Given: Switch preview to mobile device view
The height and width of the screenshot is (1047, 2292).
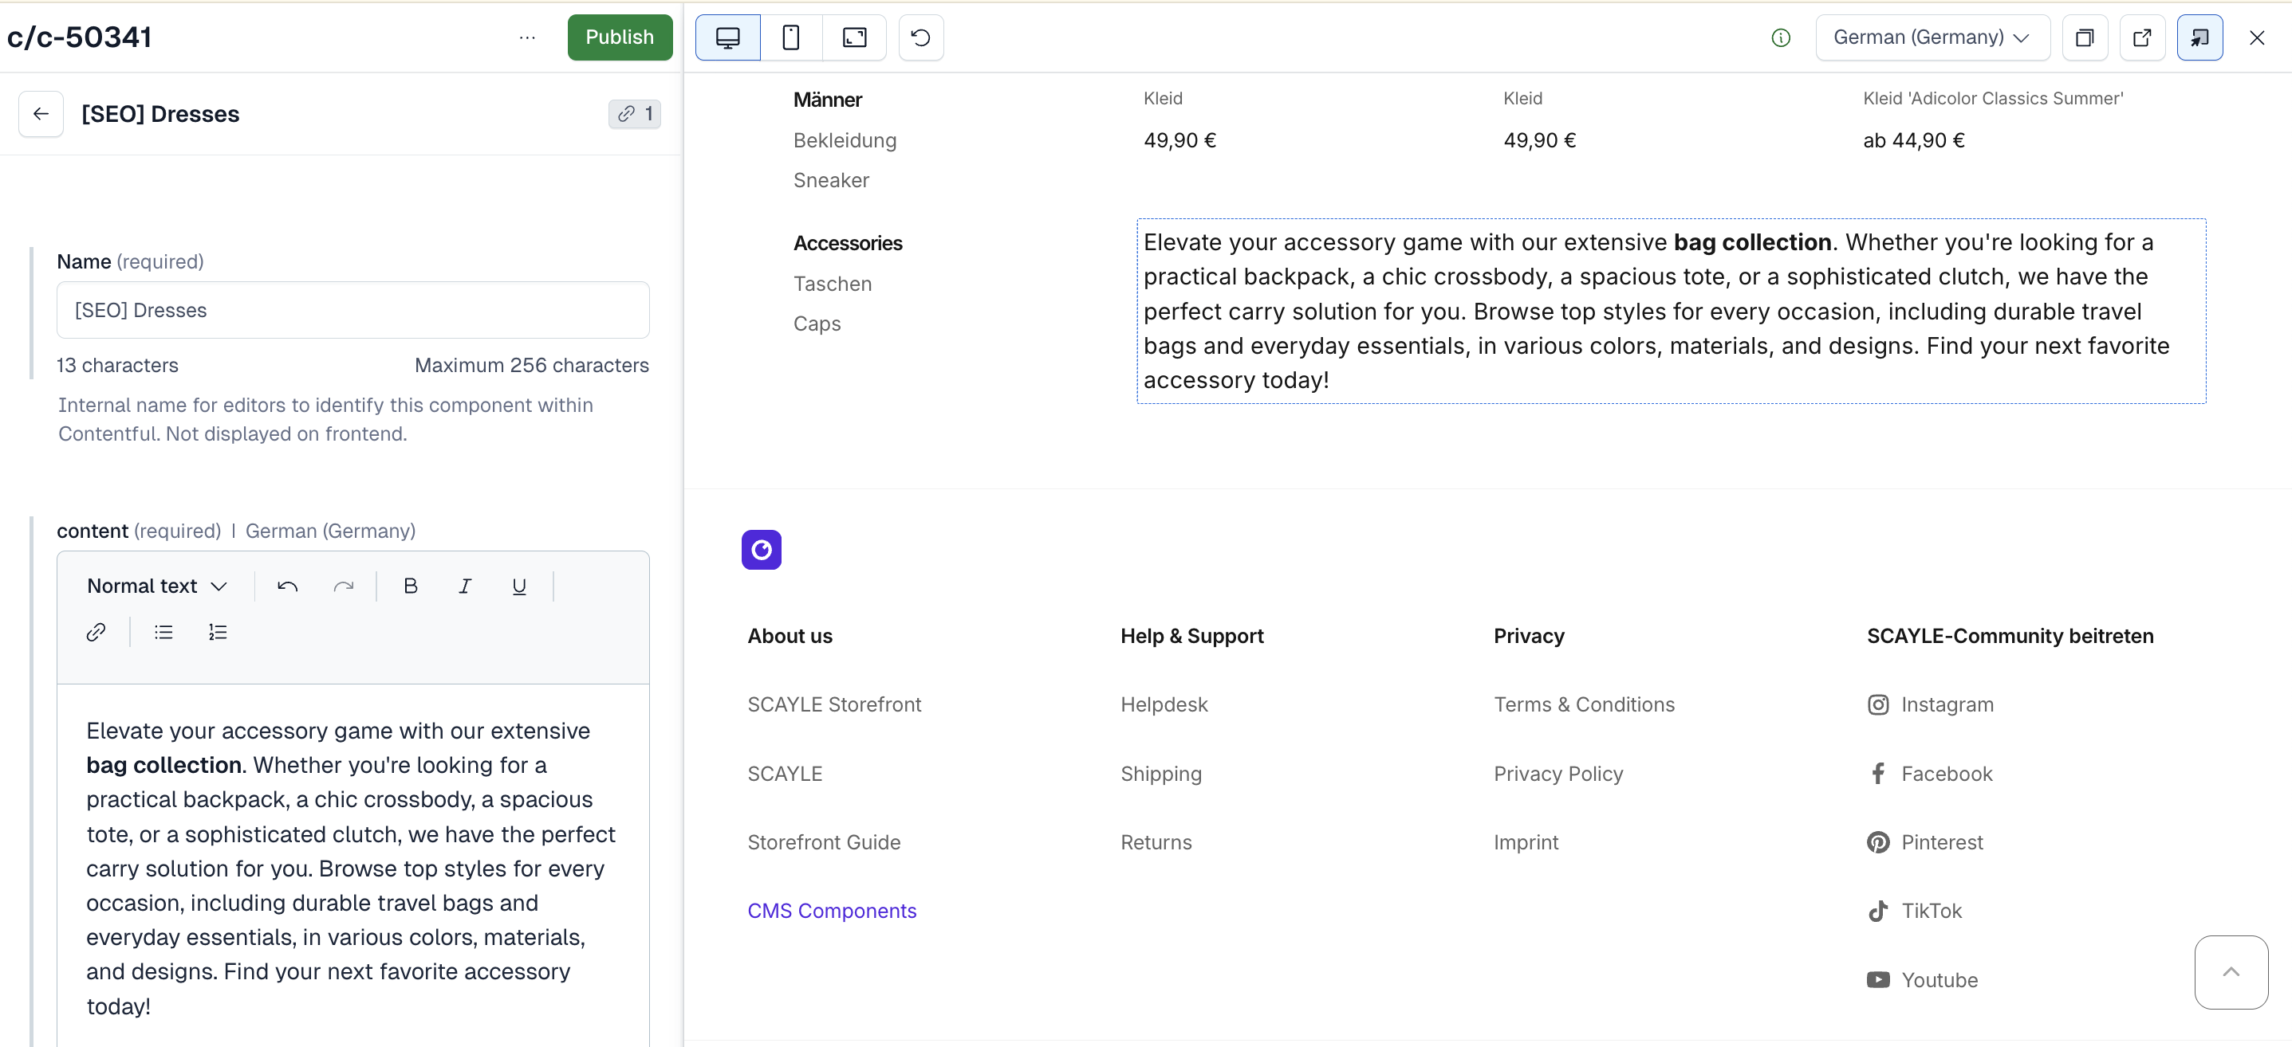Looking at the screenshot, I should 790,37.
